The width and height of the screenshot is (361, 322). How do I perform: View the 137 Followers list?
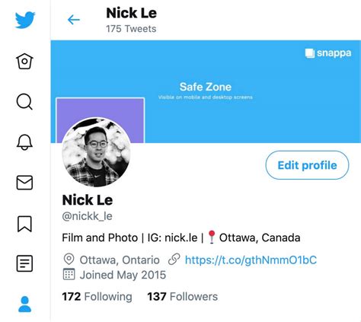(x=183, y=297)
